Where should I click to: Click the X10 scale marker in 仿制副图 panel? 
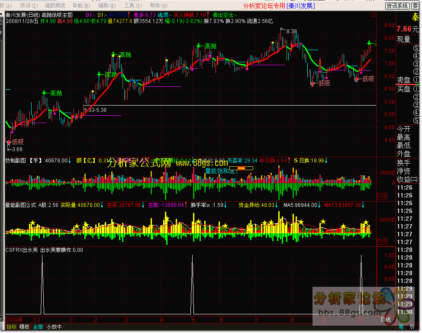tap(382, 197)
